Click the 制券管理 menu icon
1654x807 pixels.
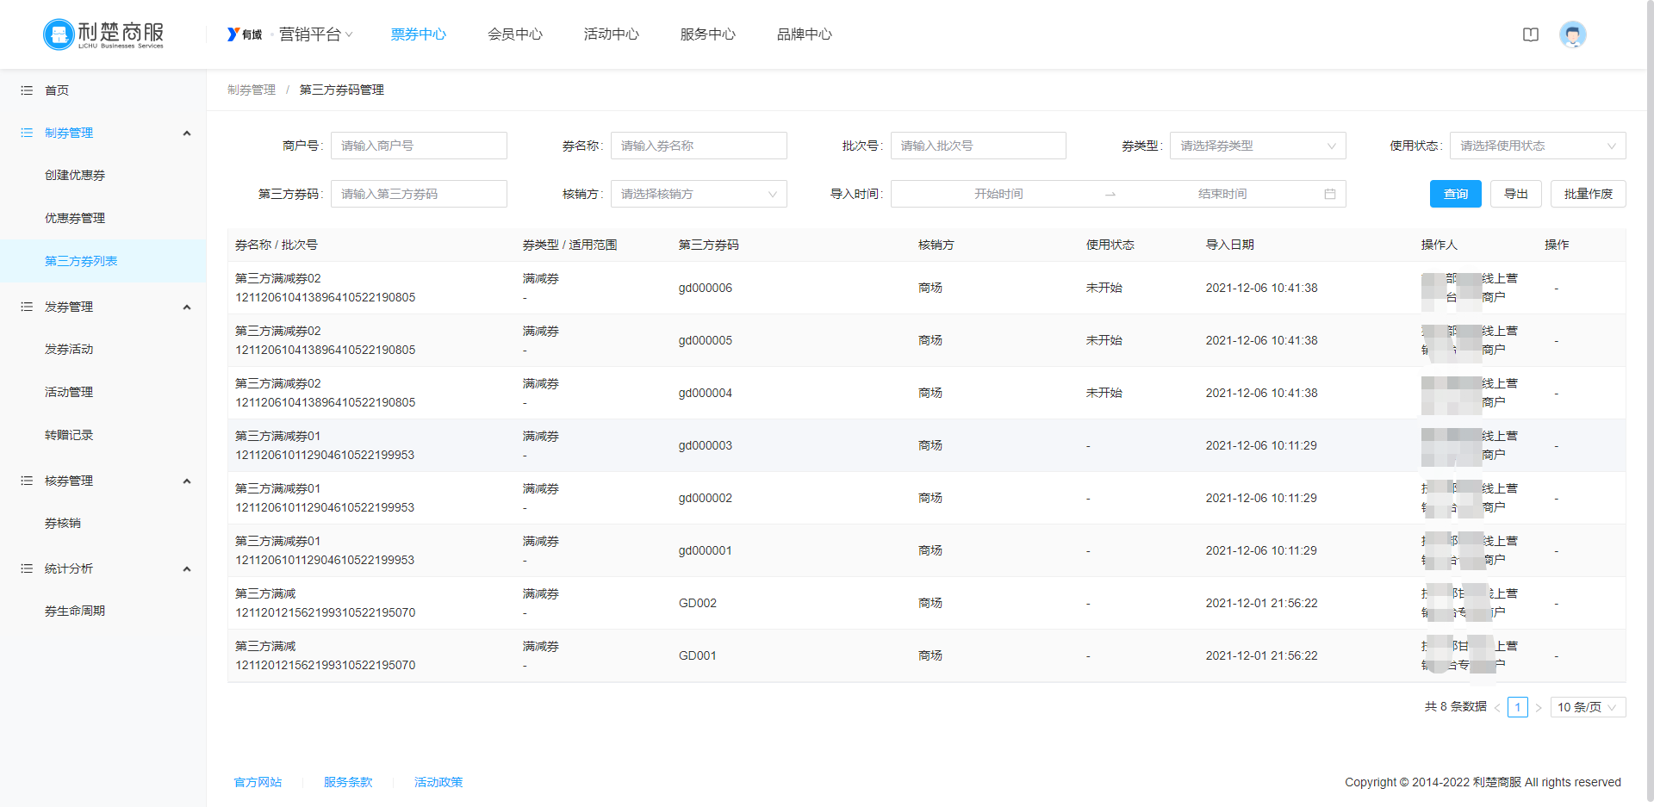(27, 133)
